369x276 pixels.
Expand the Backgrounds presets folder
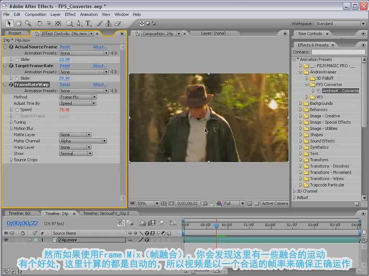pos(301,103)
